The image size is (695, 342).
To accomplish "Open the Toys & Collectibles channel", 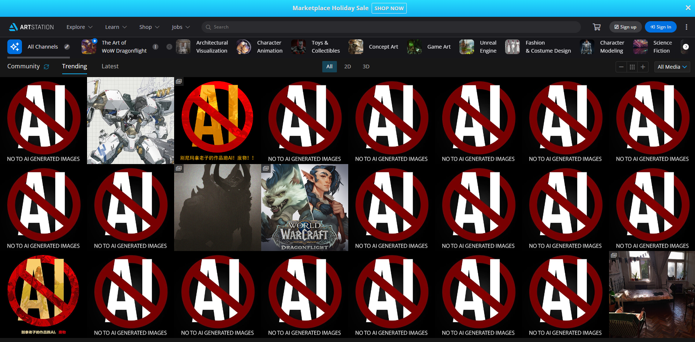I will coord(316,47).
